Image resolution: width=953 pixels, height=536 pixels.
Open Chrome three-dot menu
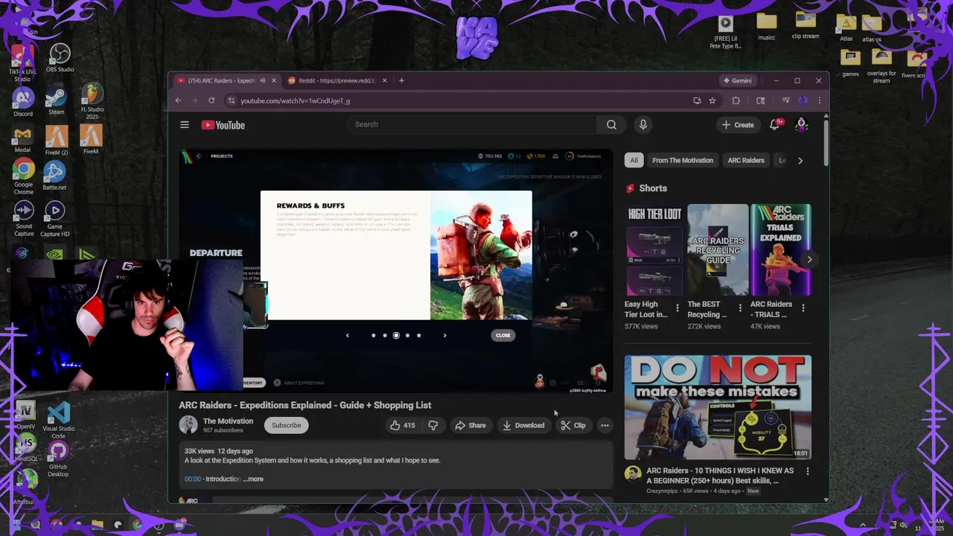point(819,100)
